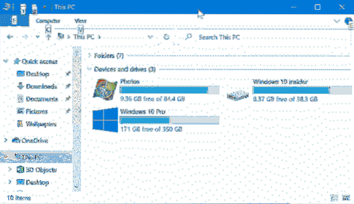Select Desktop under This PC

click(x=37, y=182)
